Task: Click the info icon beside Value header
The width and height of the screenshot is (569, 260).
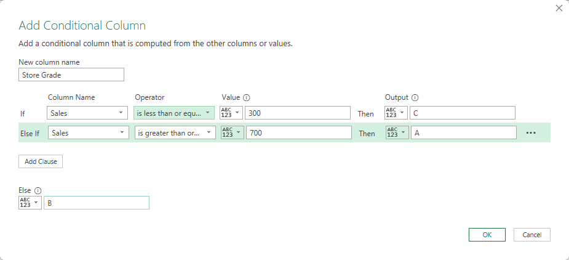Action: point(247,97)
